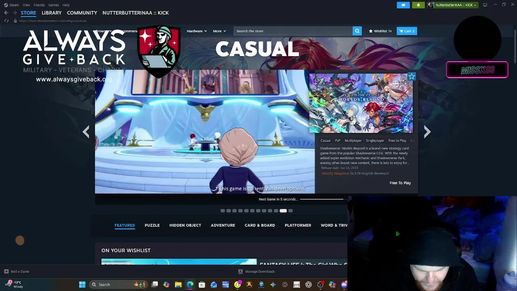Screen dimensions: 517x291
Task: Click the account avatar picture
Action: tap(431, 5)
